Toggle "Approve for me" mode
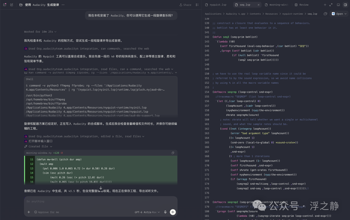 pyautogui.click(x=47, y=212)
